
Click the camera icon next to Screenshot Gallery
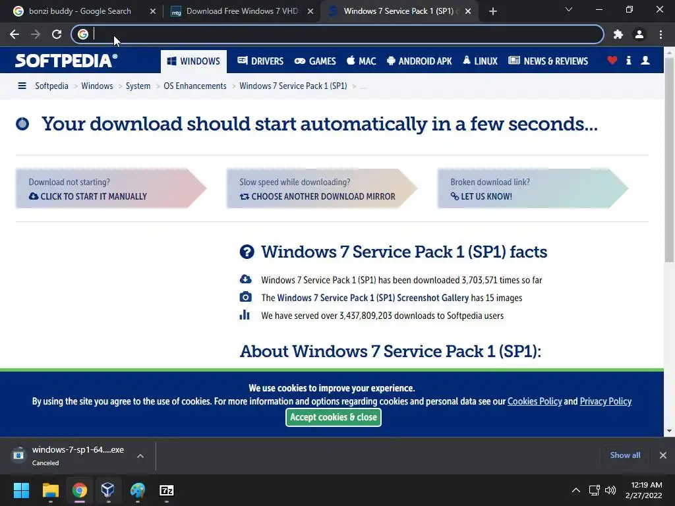coord(245,297)
